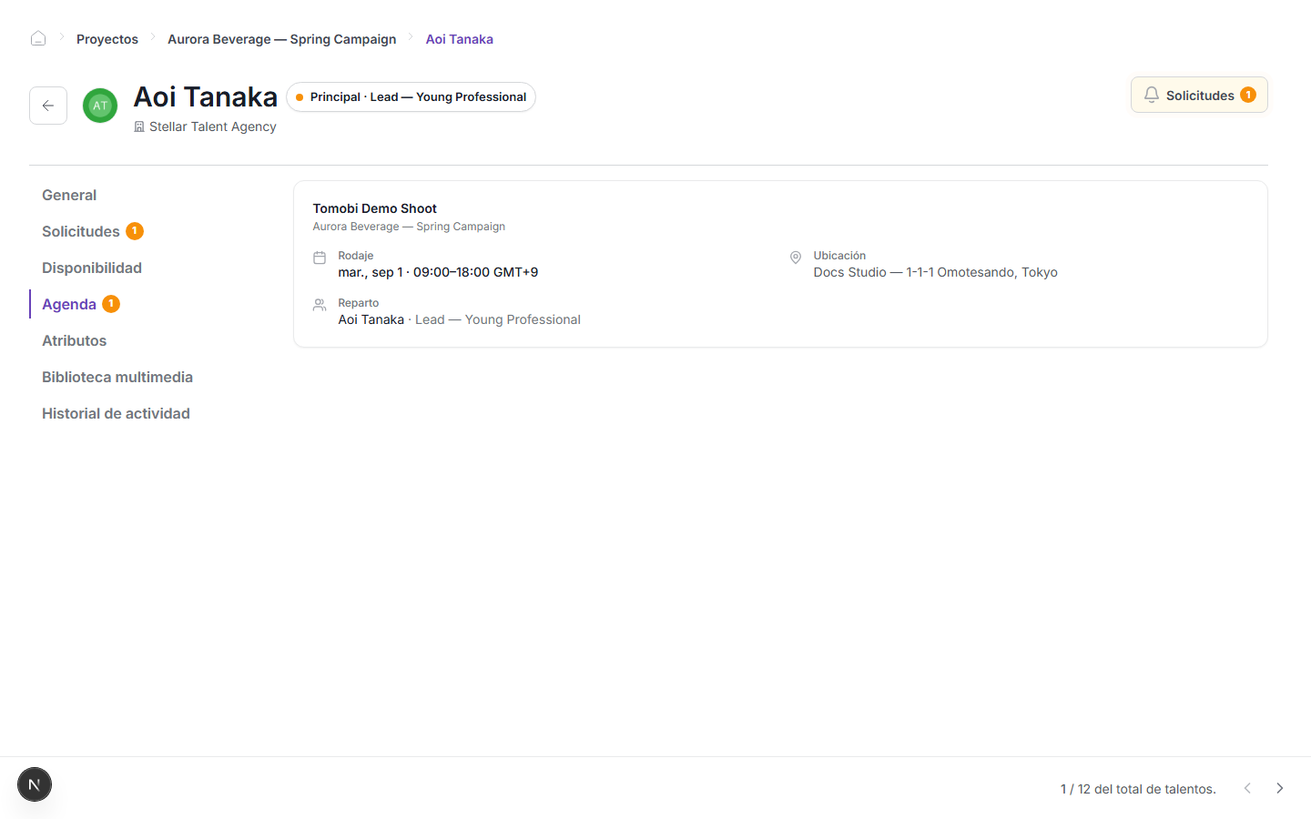
Task: Click the AT avatar circle
Action: [100, 106]
